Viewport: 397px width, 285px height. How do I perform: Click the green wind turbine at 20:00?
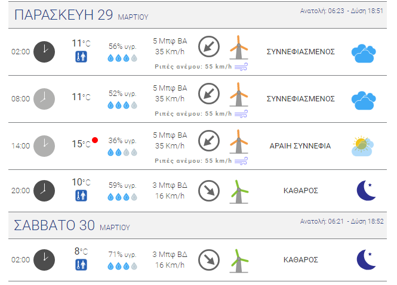[x=239, y=191]
